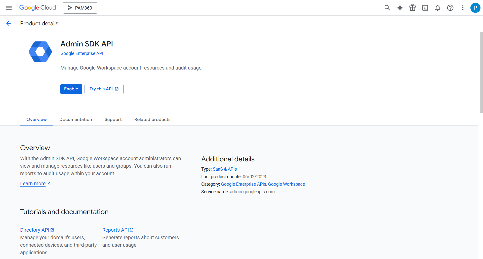Open the Gemini assistant
The width and height of the screenshot is (483, 259).
400,8
